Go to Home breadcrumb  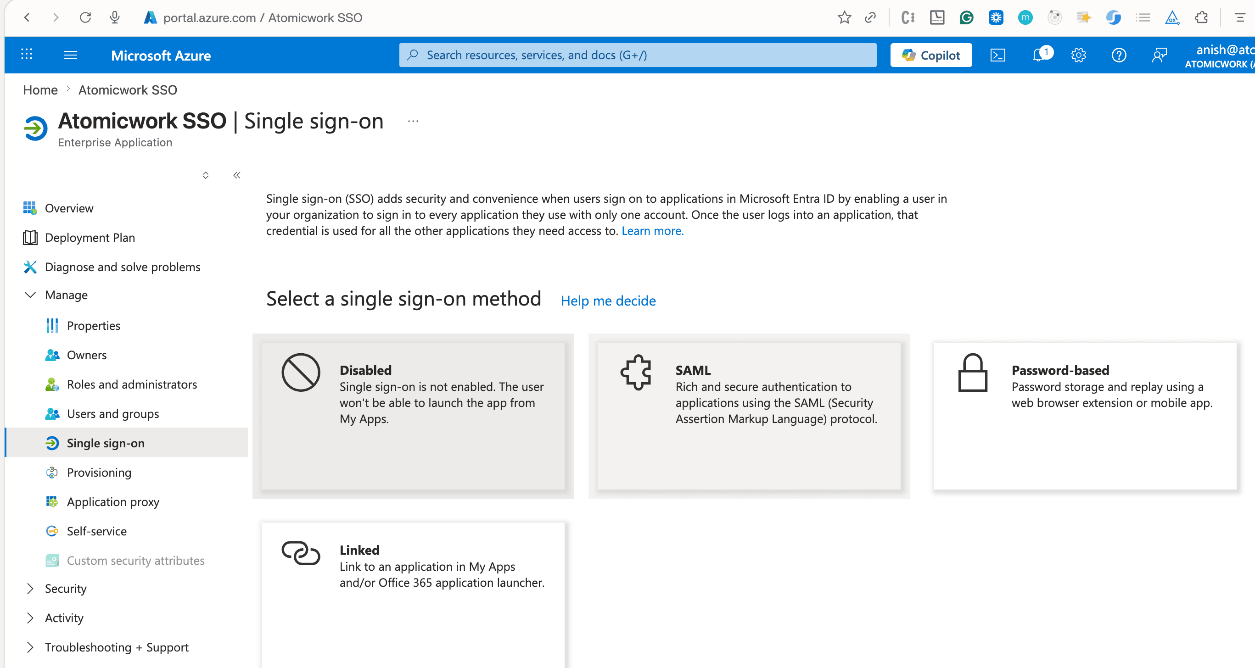point(40,90)
